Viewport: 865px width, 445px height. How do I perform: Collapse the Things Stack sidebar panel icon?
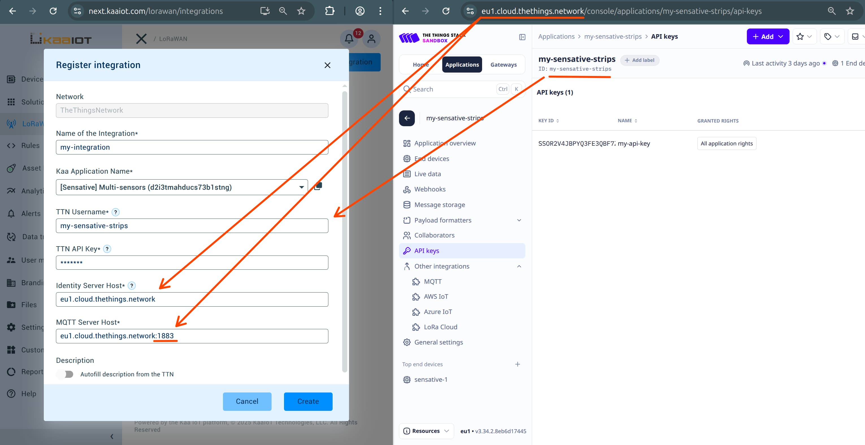[522, 37]
